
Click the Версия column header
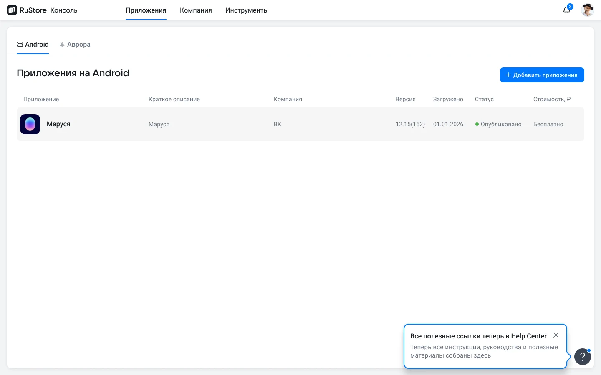tap(406, 99)
